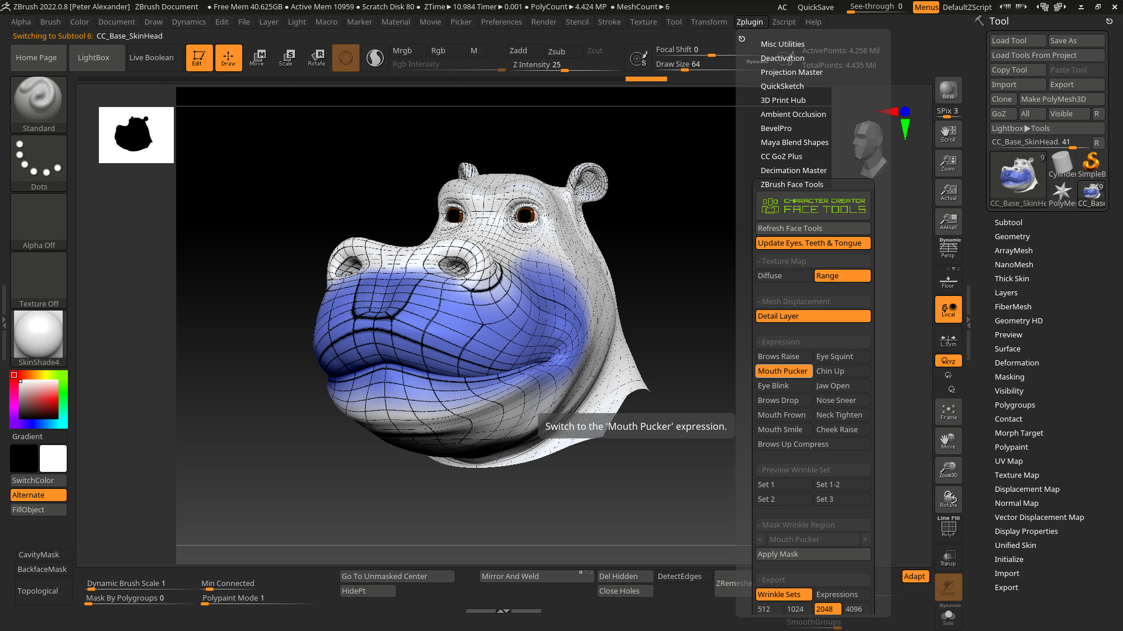This screenshot has height=631, width=1123.
Task: Click the AAHalf icon
Action: [x=948, y=222]
